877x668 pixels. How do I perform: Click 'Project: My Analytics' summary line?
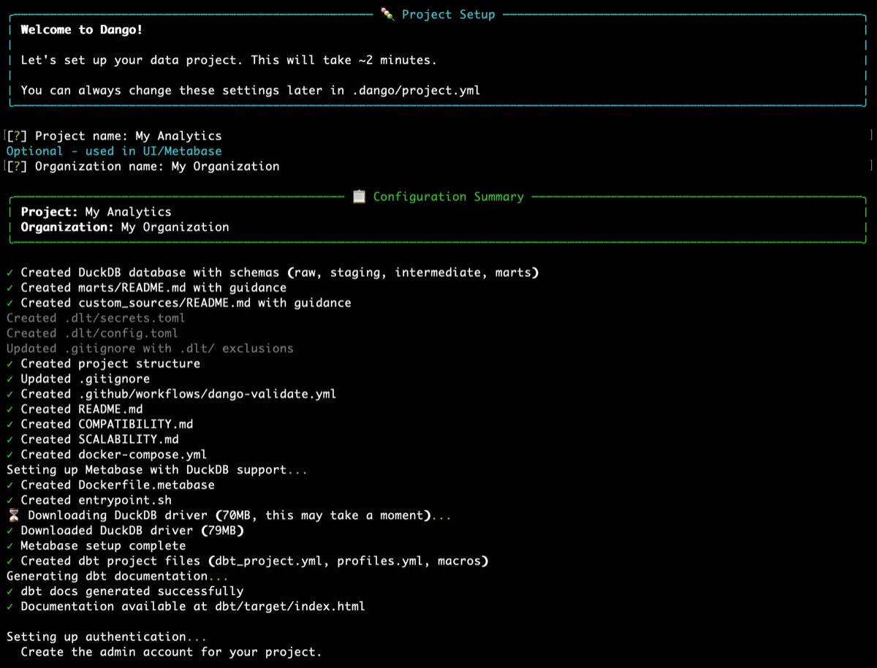(96, 212)
